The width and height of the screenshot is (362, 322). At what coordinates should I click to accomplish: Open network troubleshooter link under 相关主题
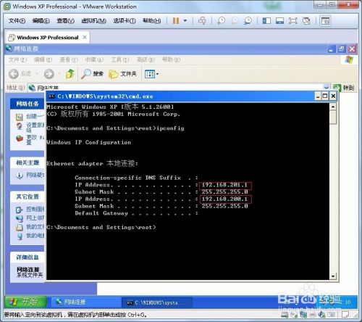point(30,176)
